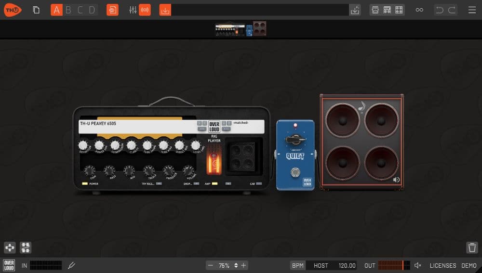Open the LICENSES link

click(x=442, y=265)
